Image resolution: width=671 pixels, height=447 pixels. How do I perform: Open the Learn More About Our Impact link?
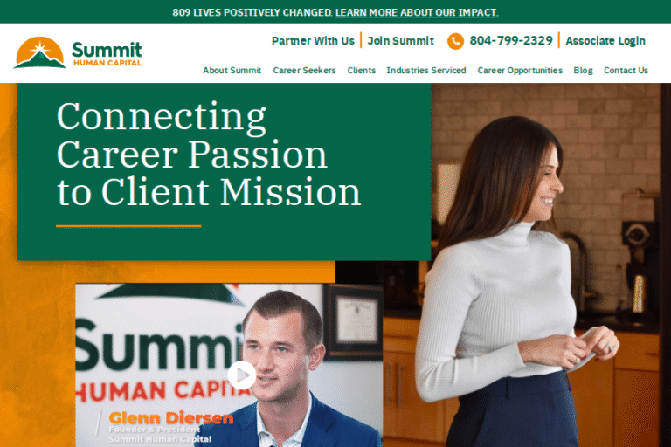[417, 12]
